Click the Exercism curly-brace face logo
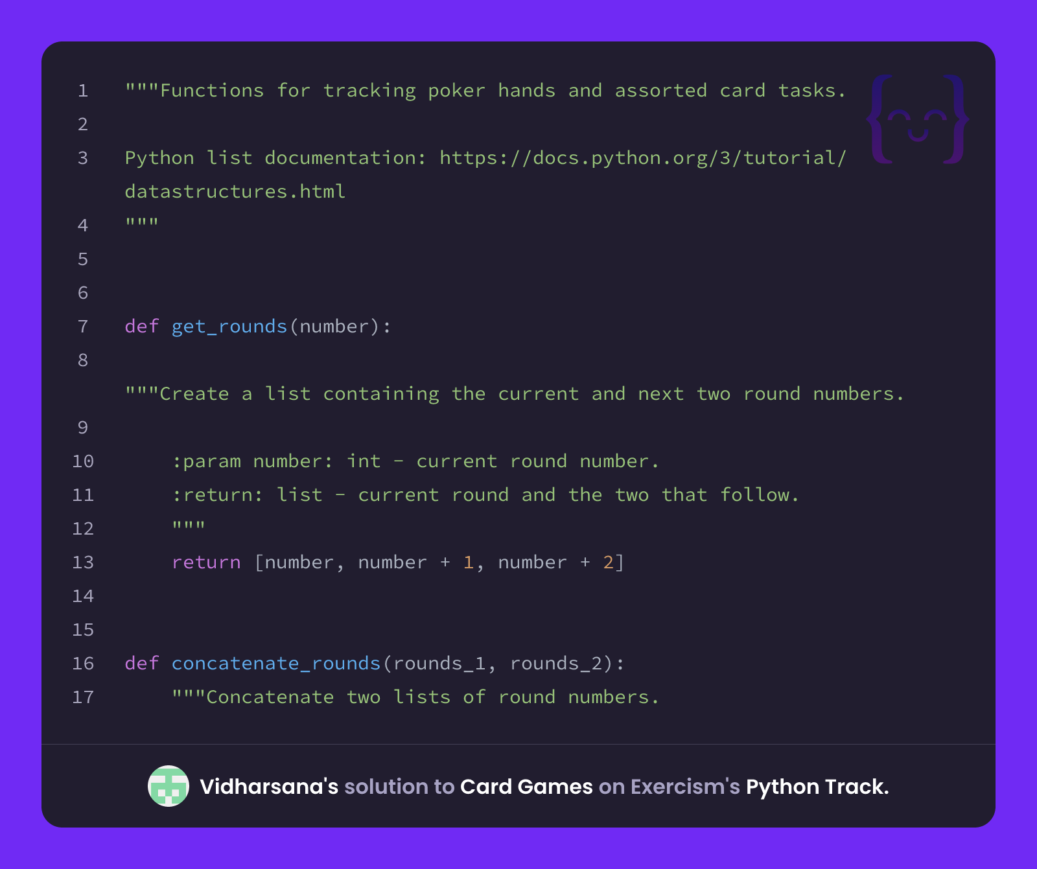The image size is (1037, 869). tap(918, 119)
